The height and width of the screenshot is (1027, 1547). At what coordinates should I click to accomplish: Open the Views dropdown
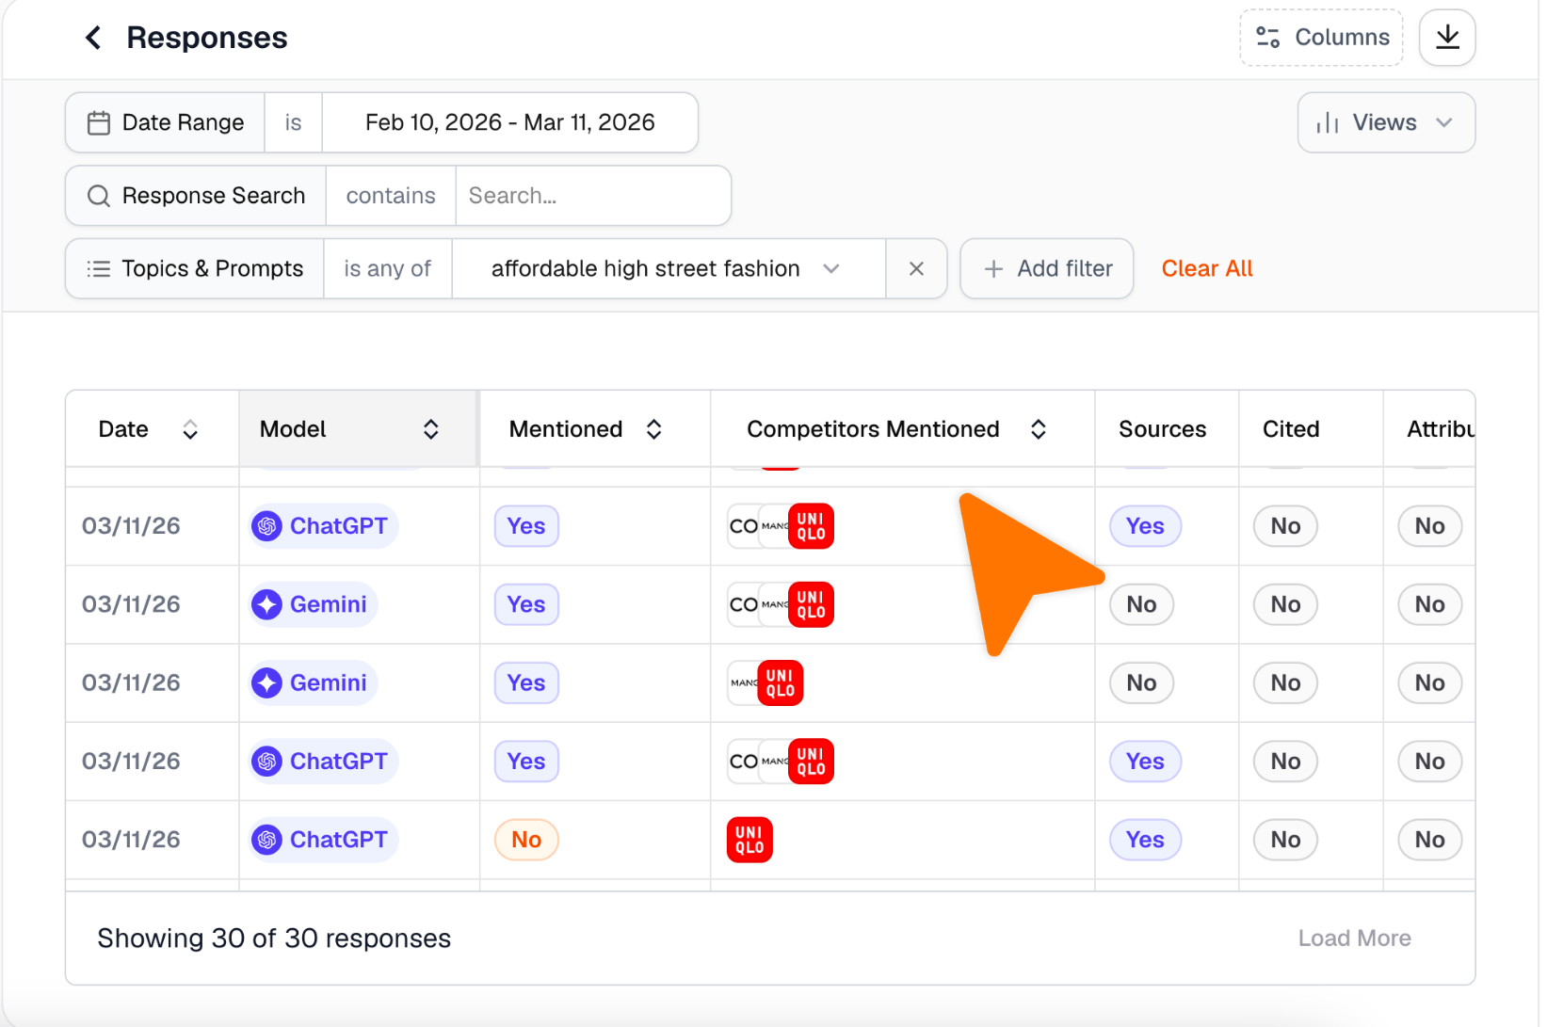(1386, 122)
